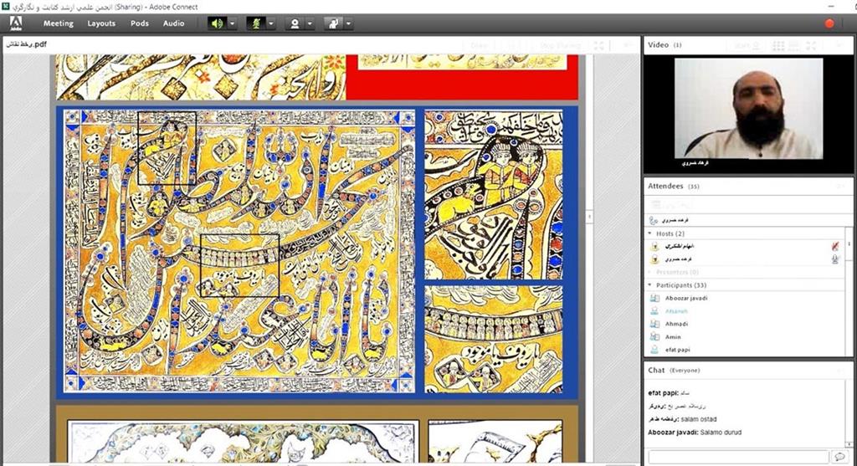Toggle the green speaker audio button
This screenshot has height=466, width=857.
218,23
